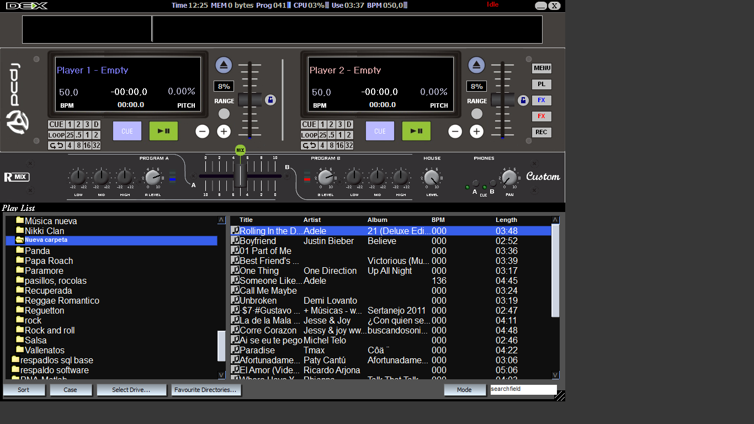Open the Mode dropdown
This screenshot has width=754, height=424.
pos(465,390)
